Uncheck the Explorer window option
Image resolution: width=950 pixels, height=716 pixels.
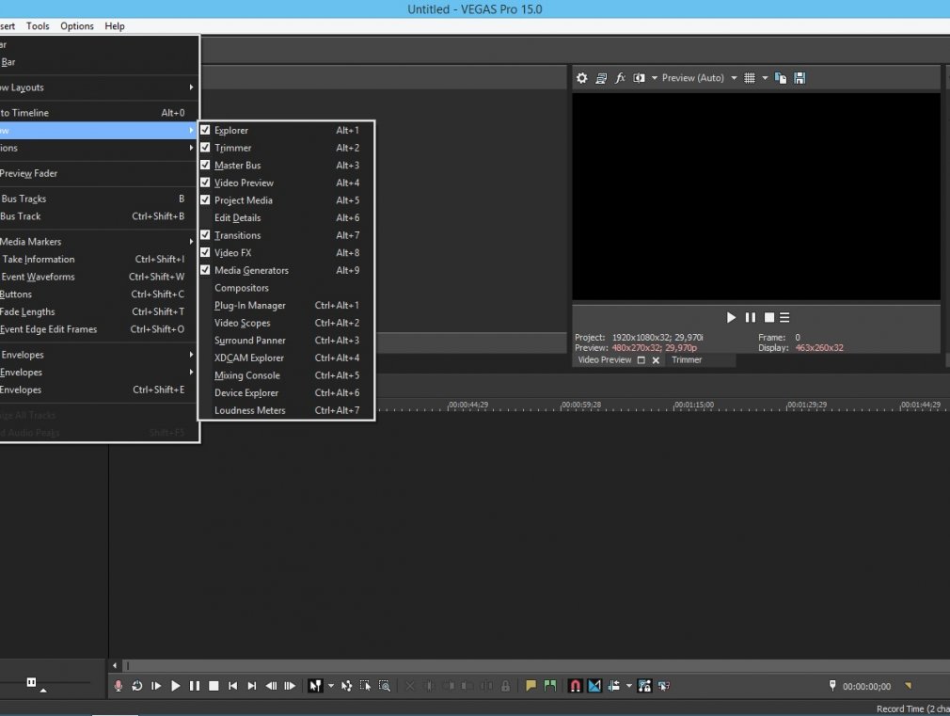coord(205,130)
